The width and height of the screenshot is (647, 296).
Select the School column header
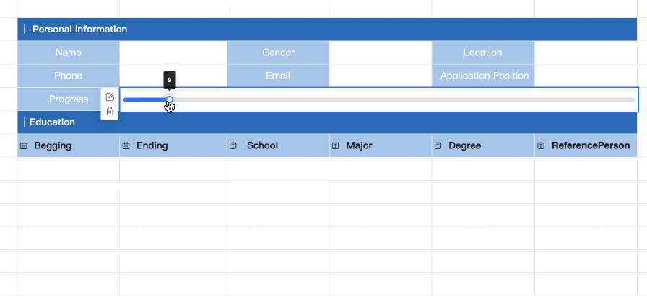tap(262, 146)
